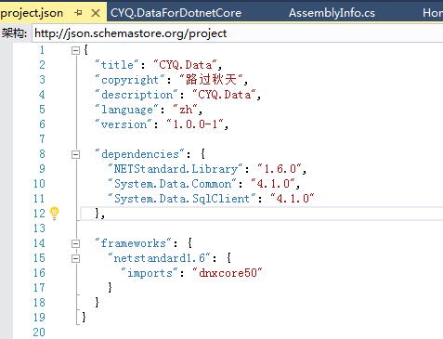Image resolution: width=443 pixels, height=339 pixels.
Task: Close the project.json tab
Action: pyautogui.click(x=96, y=13)
